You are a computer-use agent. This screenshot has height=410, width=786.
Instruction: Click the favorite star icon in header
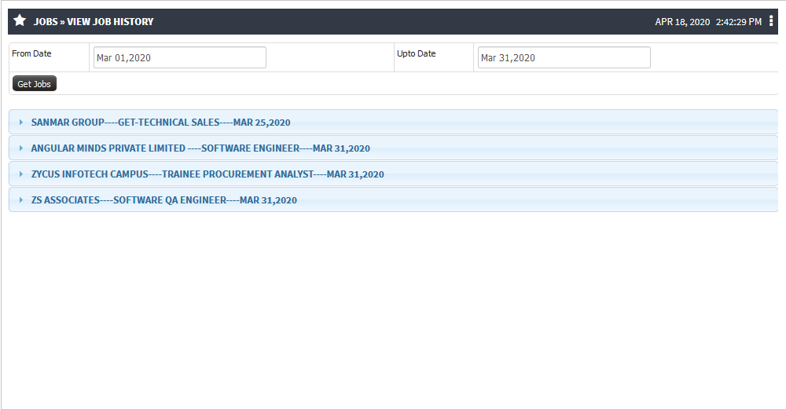click(x=20, y=20)
